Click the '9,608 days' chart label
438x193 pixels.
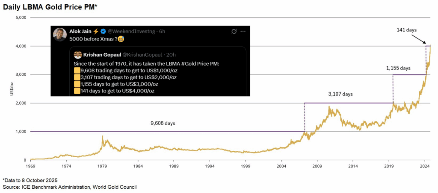(163, 123)
